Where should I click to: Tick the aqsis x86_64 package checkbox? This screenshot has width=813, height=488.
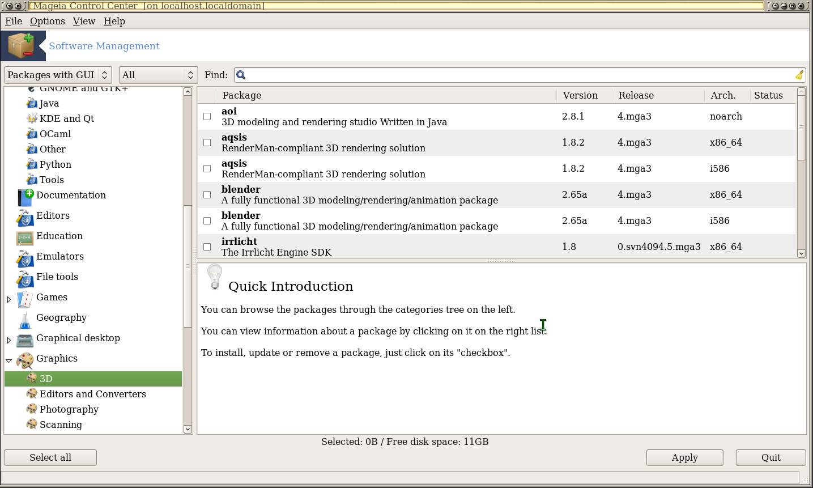click(x=207, y=142)
